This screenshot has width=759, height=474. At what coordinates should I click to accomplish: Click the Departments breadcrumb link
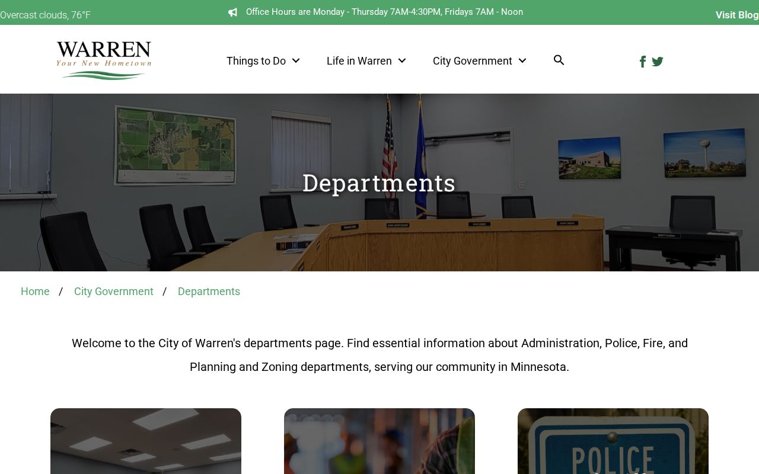tap(209, 292)
